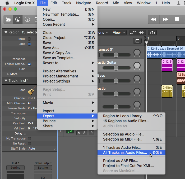Screen dimensions: 185x179
Task: Click the Acoustic Guitar pan knob
Action: click(x=137, y=66)
